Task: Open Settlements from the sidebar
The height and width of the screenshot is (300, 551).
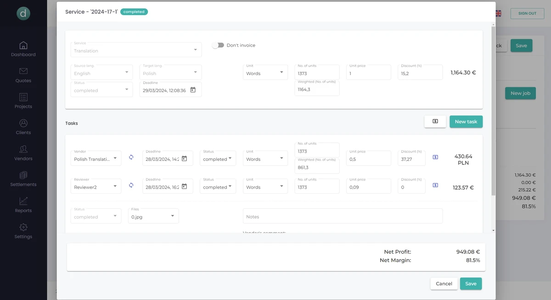Action: tap(23, 179)
